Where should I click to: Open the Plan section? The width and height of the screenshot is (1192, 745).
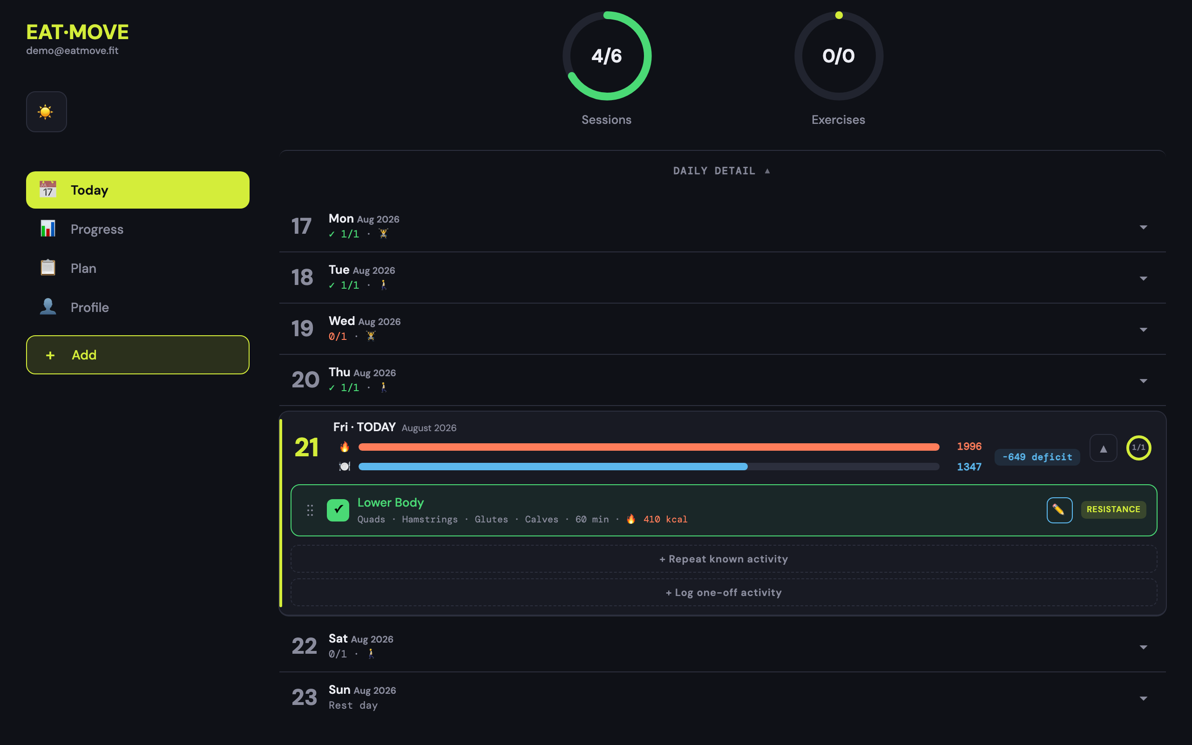137,268
